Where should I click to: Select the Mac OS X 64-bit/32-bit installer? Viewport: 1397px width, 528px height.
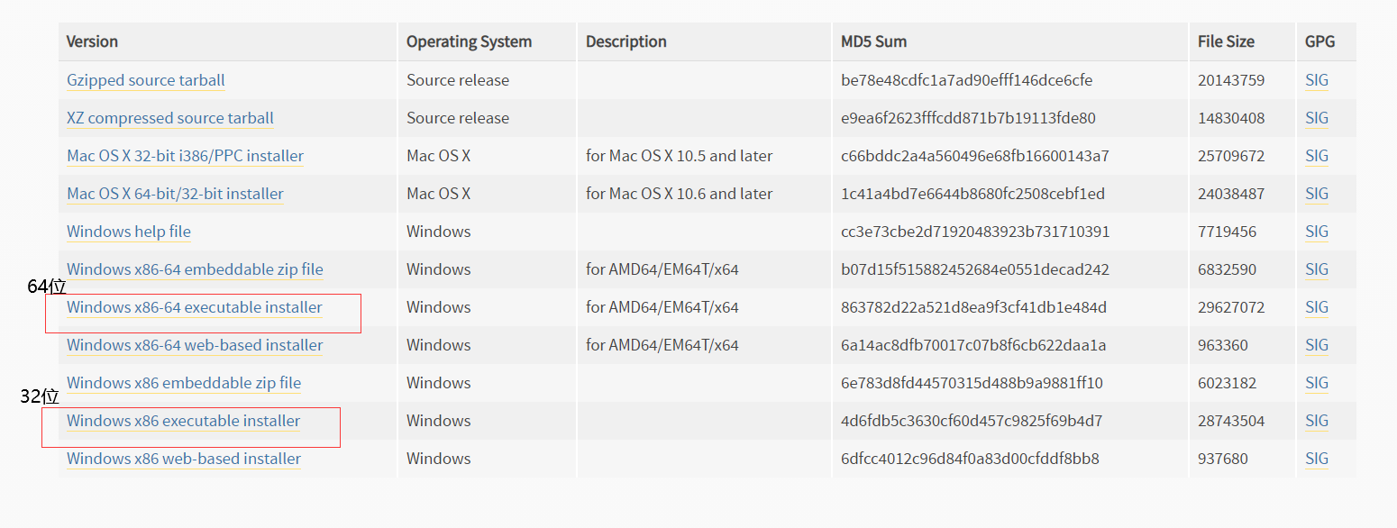point(174,194)
